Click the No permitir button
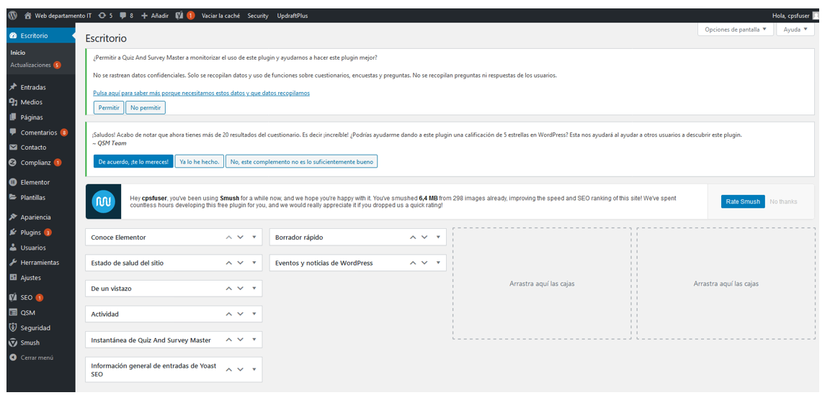Viewport: 830px width, 408px height. [146, 107]
